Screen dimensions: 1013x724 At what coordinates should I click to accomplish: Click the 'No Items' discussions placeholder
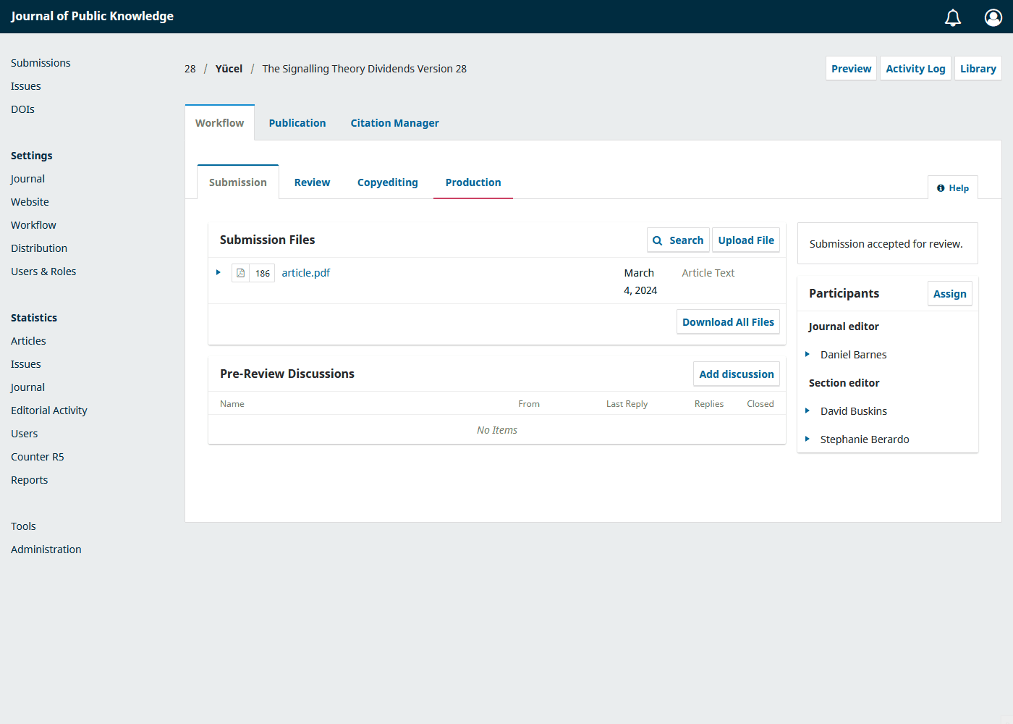[497, 430]
